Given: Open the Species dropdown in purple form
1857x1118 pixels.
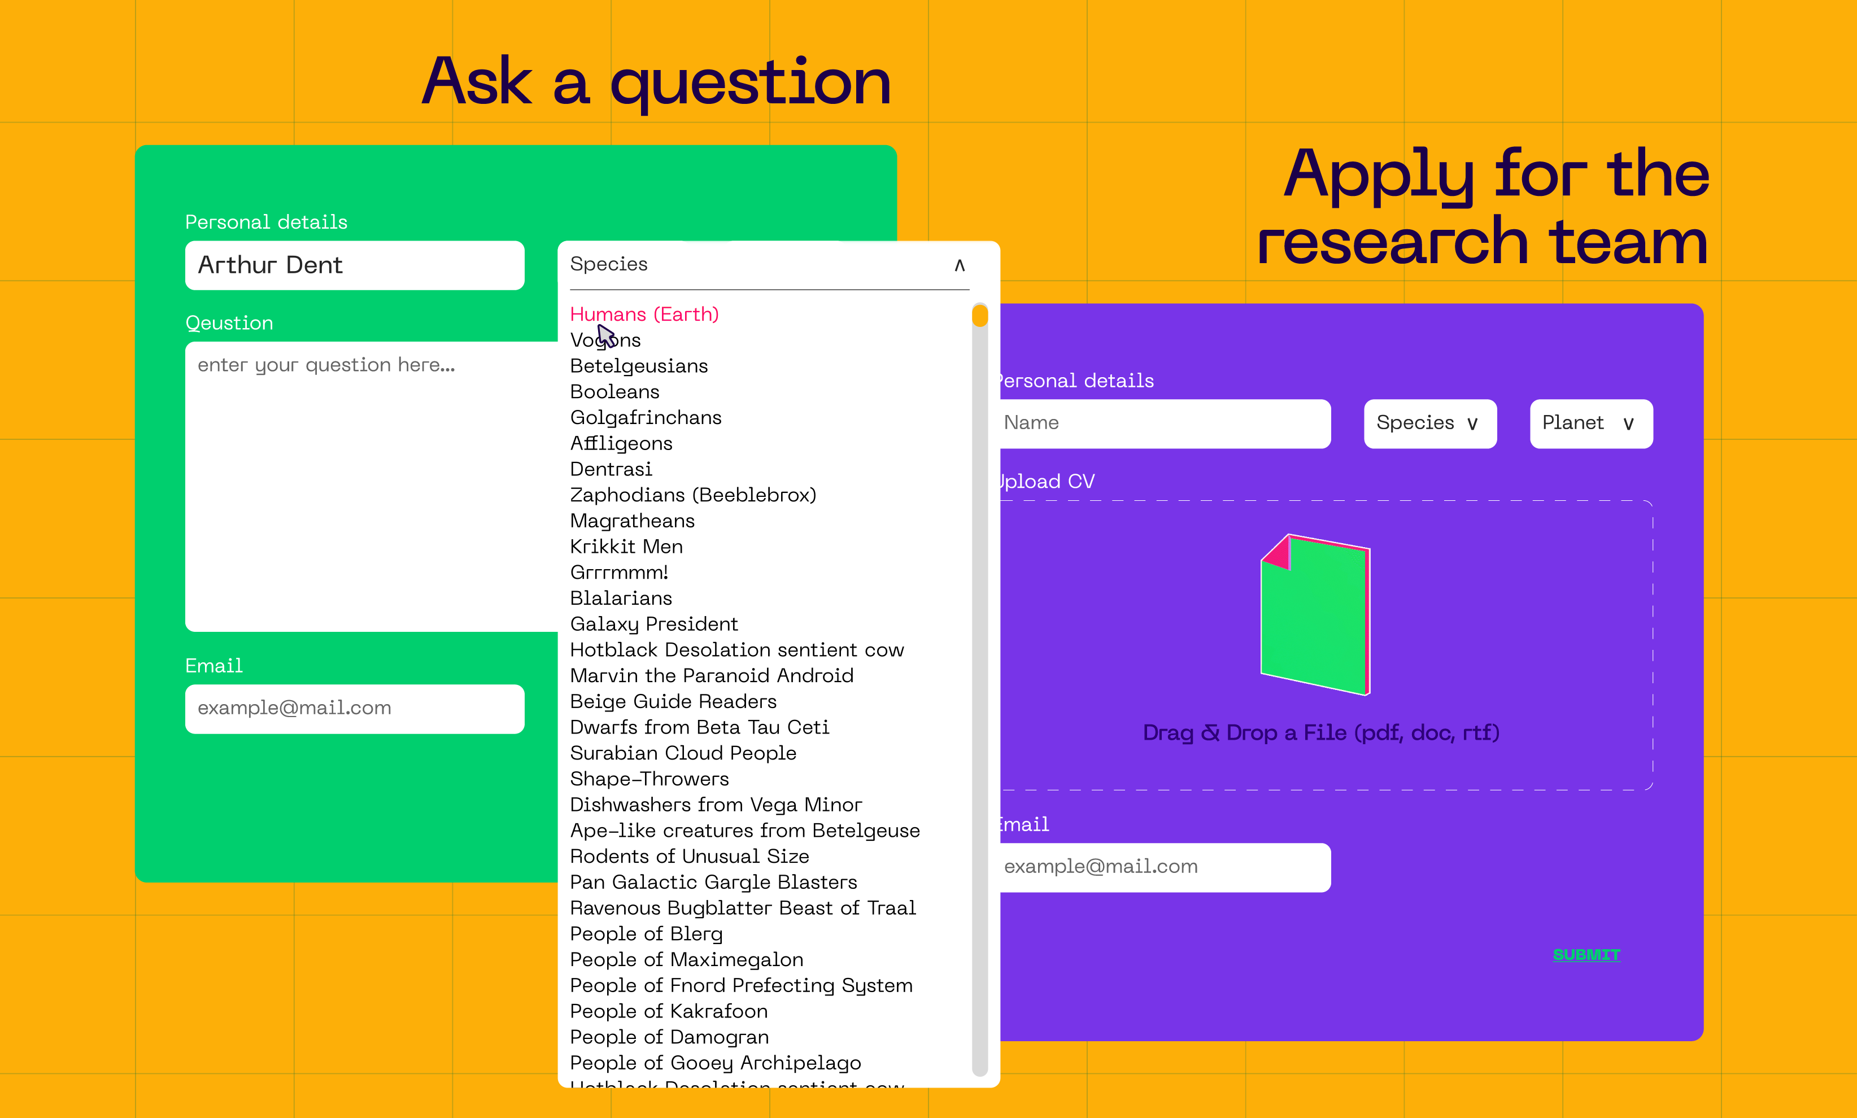Looking at the screenshot, I should 1429,423.
